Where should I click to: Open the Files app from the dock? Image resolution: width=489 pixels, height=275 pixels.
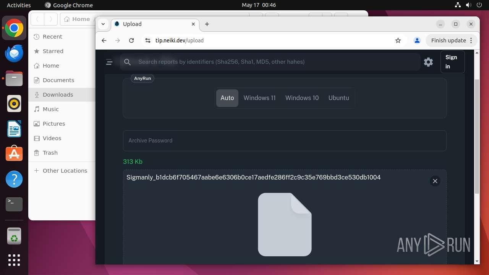[x=14, y=79]
